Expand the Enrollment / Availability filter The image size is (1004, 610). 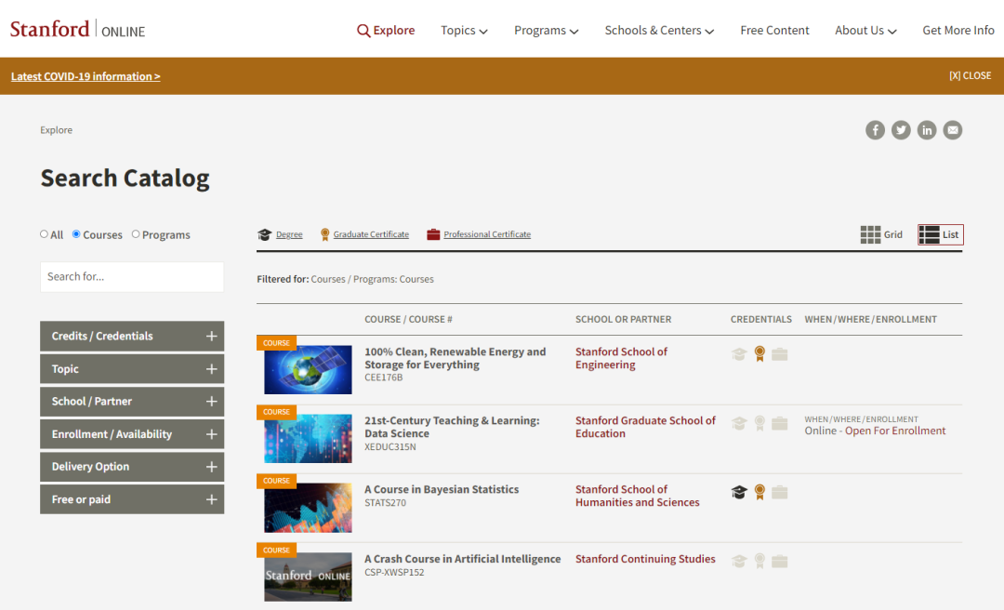132,434
